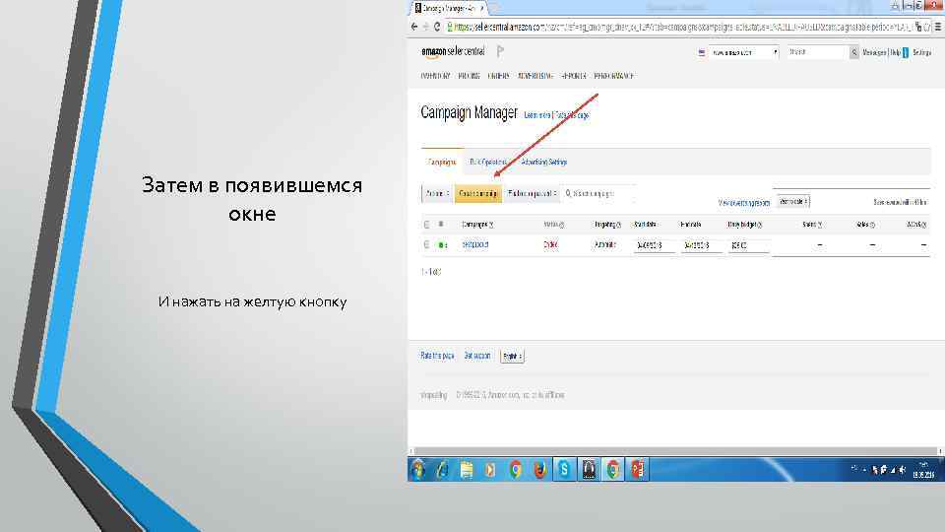Expand the filter dropdown beside Create campaign
This screenshot has width=945, height=532.
532,194
